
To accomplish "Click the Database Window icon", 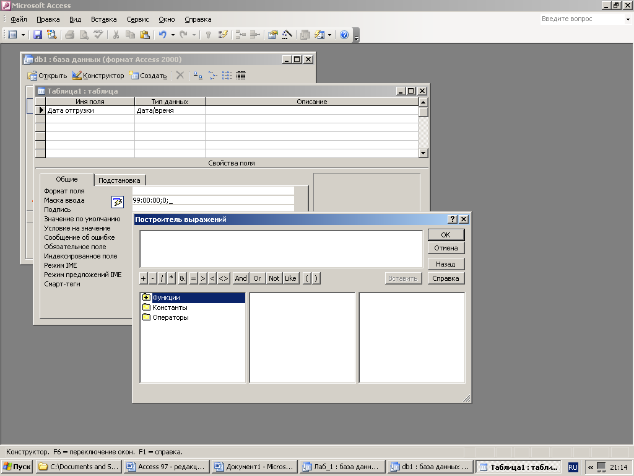I will click(x=305, y=35).
